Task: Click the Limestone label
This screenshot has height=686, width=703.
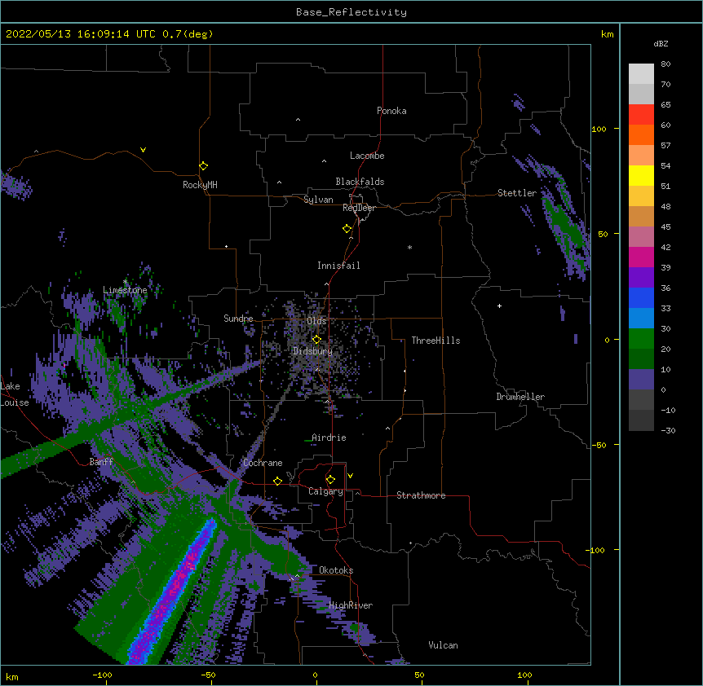Action: point(125,290)
